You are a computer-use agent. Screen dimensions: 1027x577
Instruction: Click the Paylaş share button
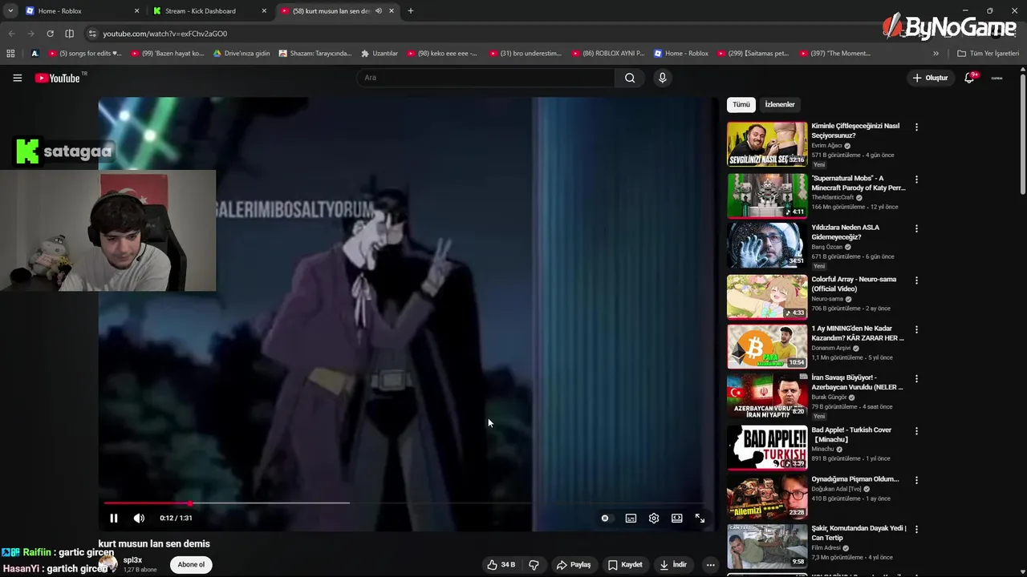pos(574,564)
